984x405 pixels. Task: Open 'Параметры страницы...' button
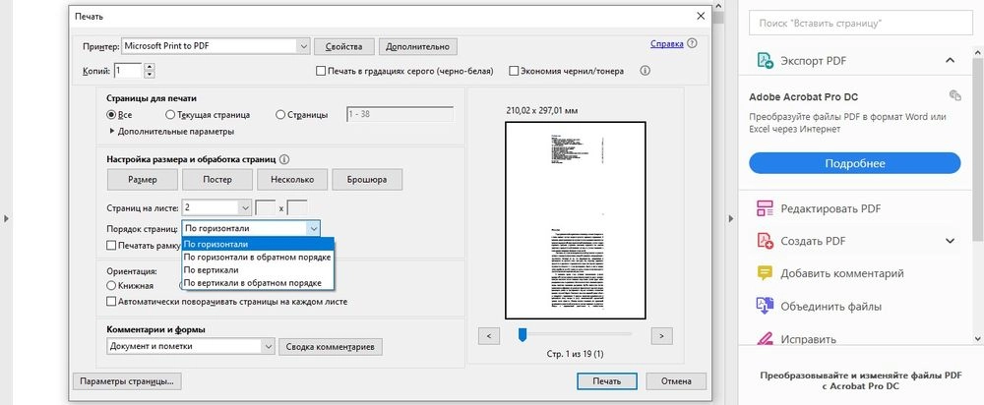[127, 380]
